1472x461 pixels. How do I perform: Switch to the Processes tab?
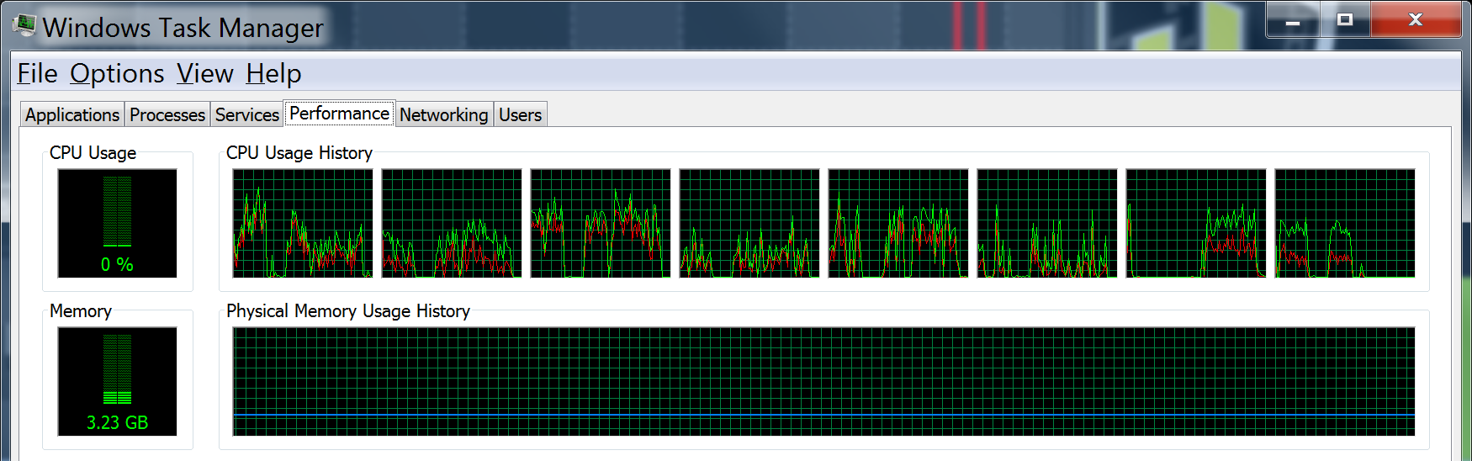(167, 114)
